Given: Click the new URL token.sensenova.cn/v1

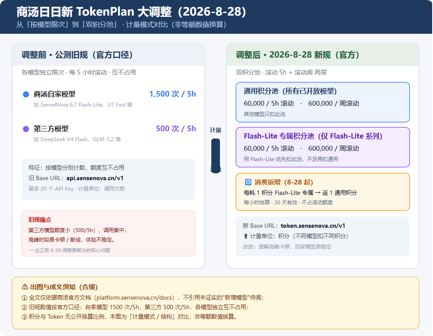Looking at the screenshot, I should pyautogui.click(x=313, y=226).
